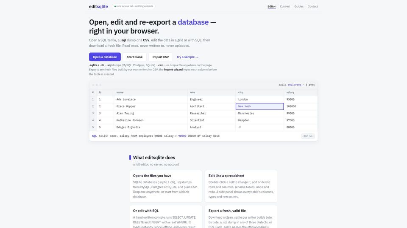Screen dimensions: 407x228
Task: Click the Researcher role cell
Action: 212,113
